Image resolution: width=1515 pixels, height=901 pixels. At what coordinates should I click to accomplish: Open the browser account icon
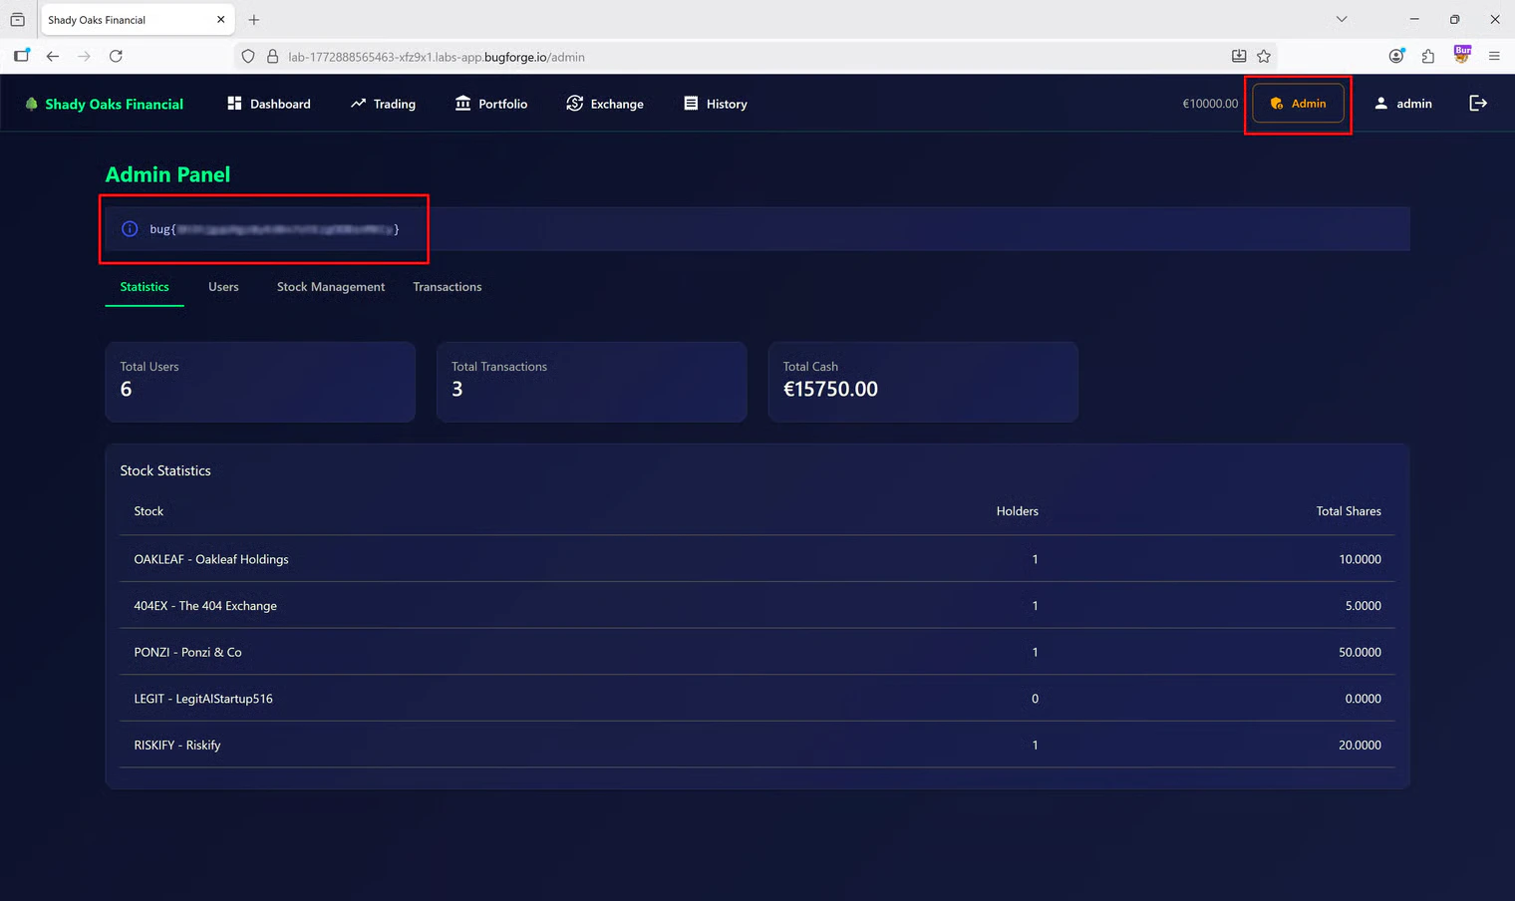(1396, 56)
